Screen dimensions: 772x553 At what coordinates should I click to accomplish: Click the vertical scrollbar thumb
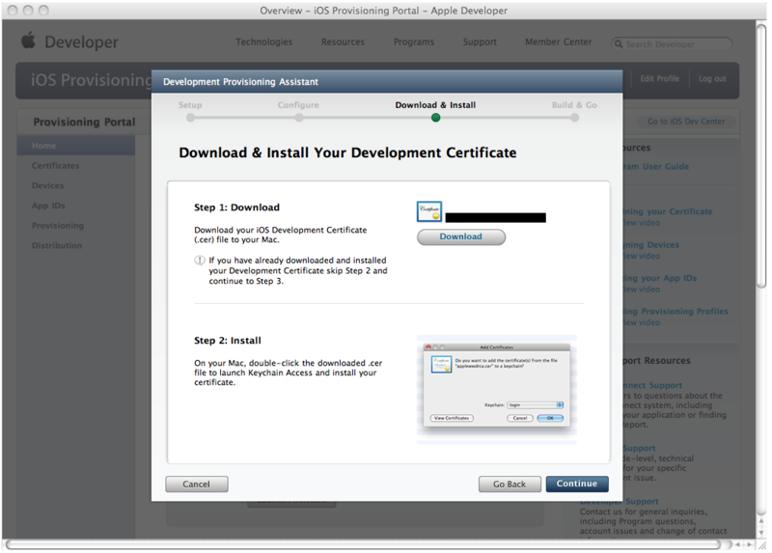[761, 155]
